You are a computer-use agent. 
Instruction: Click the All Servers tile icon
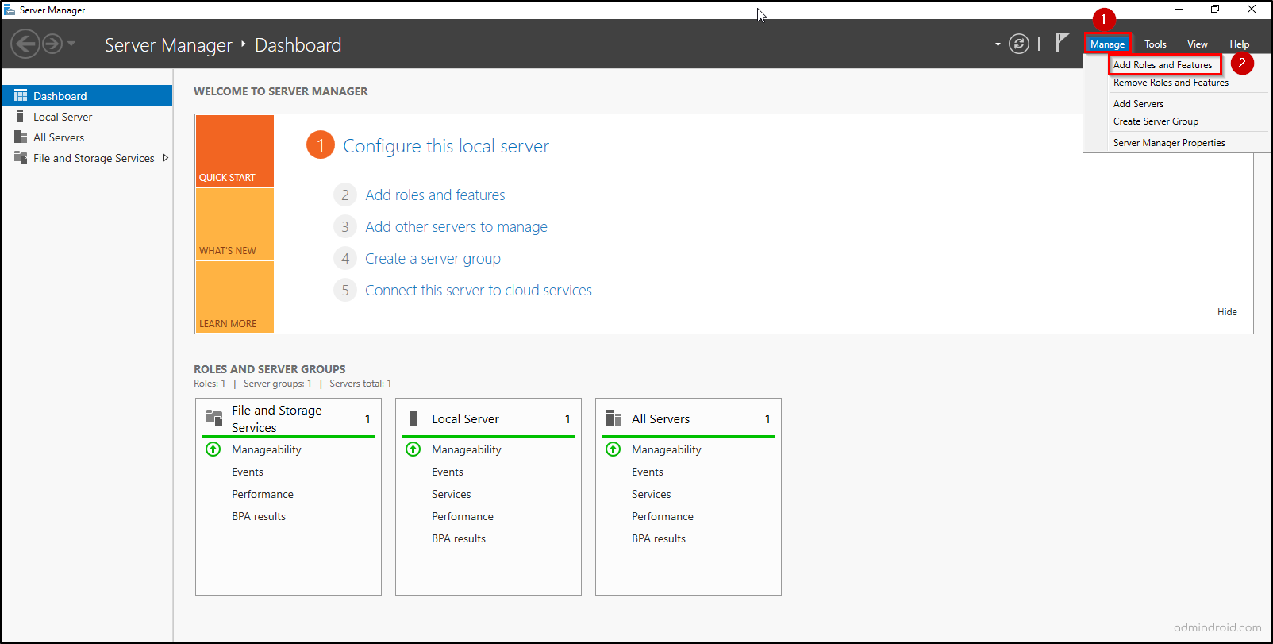[613, 418]
